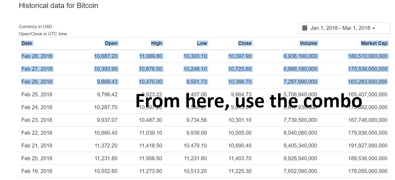Click low price 10,246.10
Image resolution: width=395 pixels, height=180 pixels.
195,69
